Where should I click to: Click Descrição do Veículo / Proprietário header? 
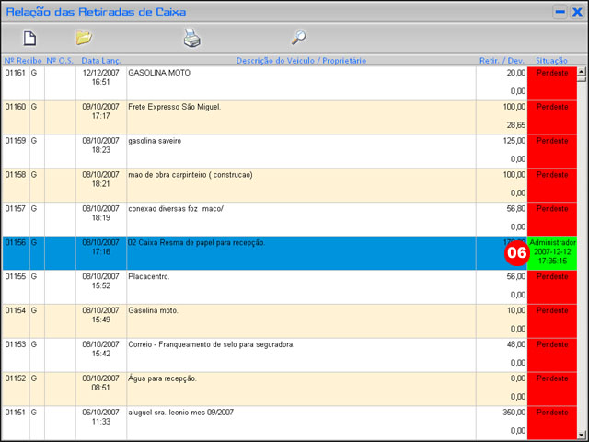pos(301,60)
